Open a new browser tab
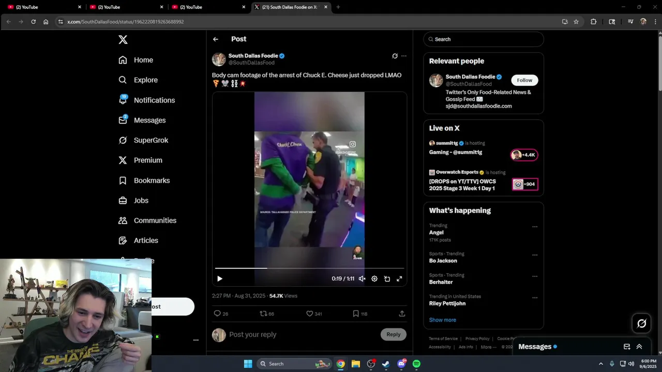662x372 pixels. 338,7
